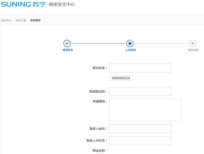The width and height of the screenshot is (204, 154).
Task: Click the 申请原因 field label
Action: point(98,101)
